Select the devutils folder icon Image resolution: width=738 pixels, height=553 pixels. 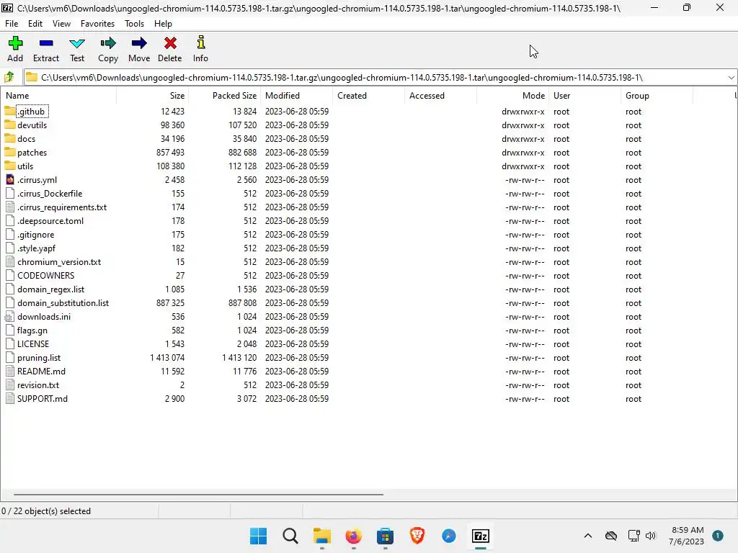(x=10, y=125)
